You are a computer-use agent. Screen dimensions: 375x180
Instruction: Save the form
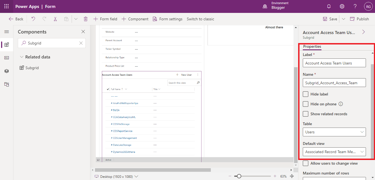coord(330,19)
